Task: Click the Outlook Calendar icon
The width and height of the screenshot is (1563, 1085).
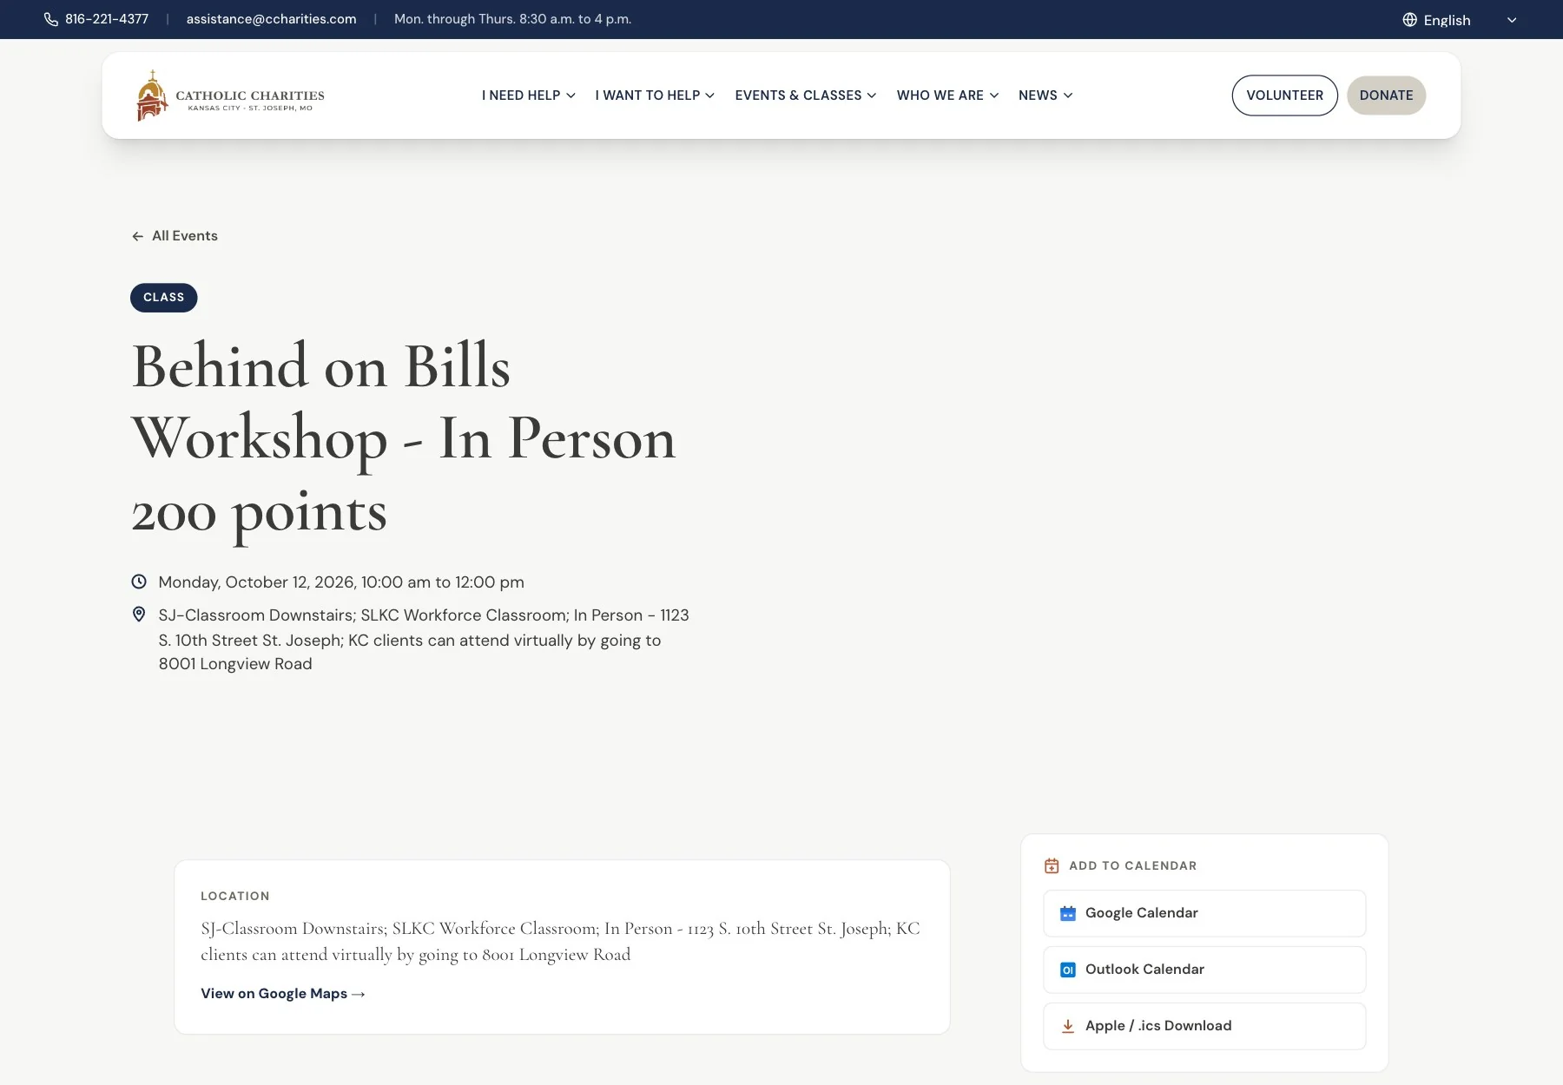Action: (1068, 970)
